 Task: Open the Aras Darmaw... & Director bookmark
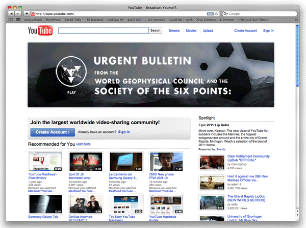click(x=215, y=20)
